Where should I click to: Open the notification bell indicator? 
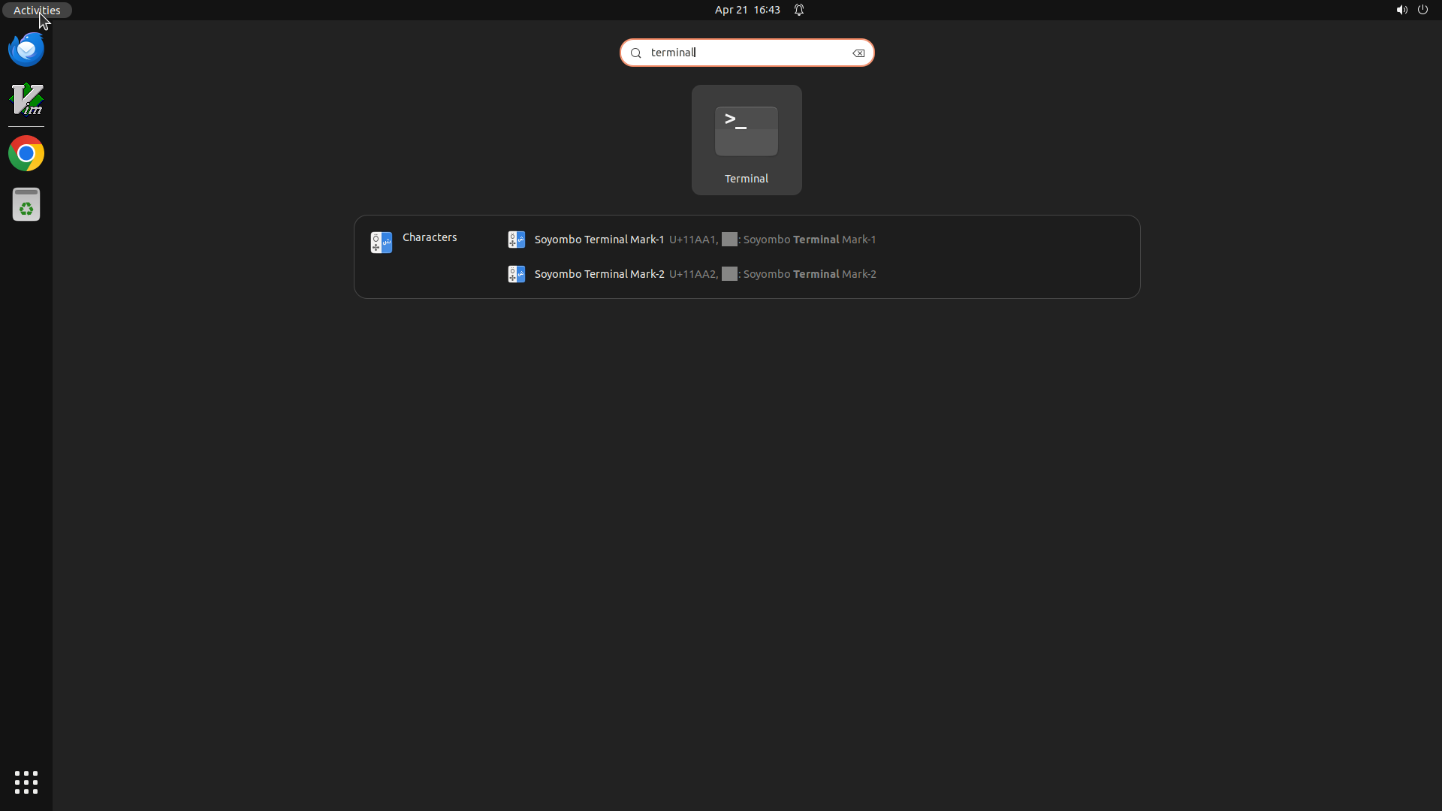point(799,10)
